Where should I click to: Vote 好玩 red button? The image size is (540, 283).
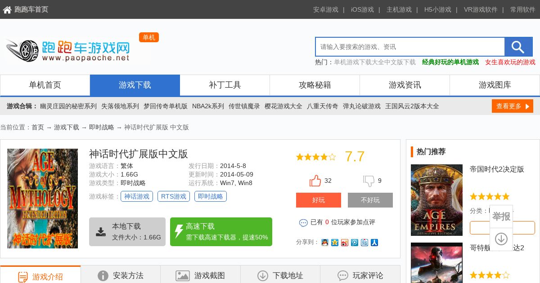[x=319, y=200]
